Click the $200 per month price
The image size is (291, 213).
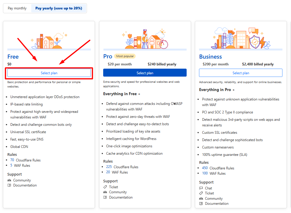[x=216, y=64]
